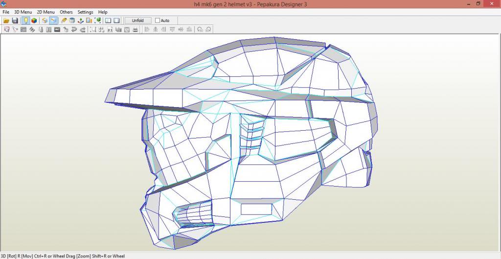Open the File menu
Viewport: 501px width, 259px height.
coord(6,12)
